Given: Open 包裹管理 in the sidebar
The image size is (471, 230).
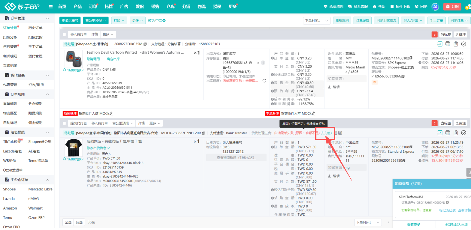Looking at the screenshot, I should pyautogui.click(x=10, y=85).
